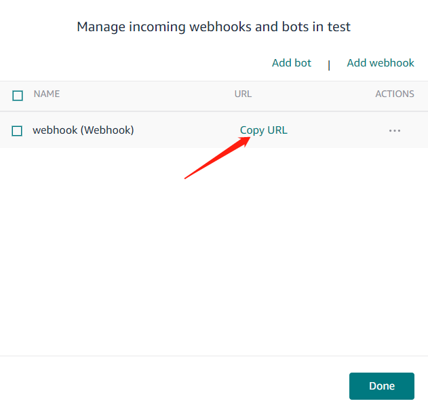Click the blank footer area left of Done
Viewport: 428px width, 414px height.
point(170,385)
